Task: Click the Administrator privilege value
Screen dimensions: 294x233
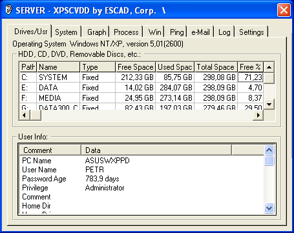Action: click(x=105, y=188)
